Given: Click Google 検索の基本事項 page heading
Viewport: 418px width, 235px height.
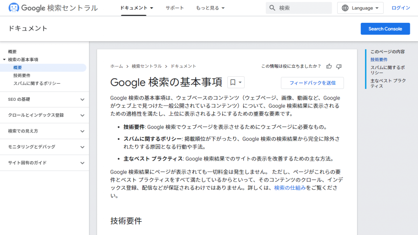Looking at the screenshot, I should (166, 82).
